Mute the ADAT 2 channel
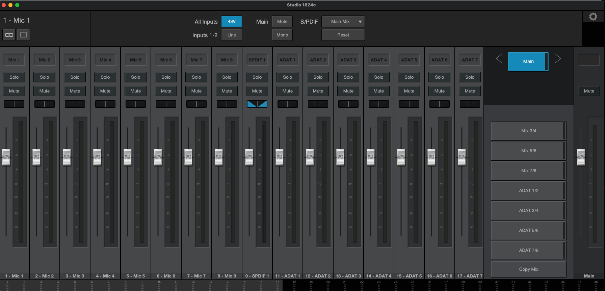 318,91
